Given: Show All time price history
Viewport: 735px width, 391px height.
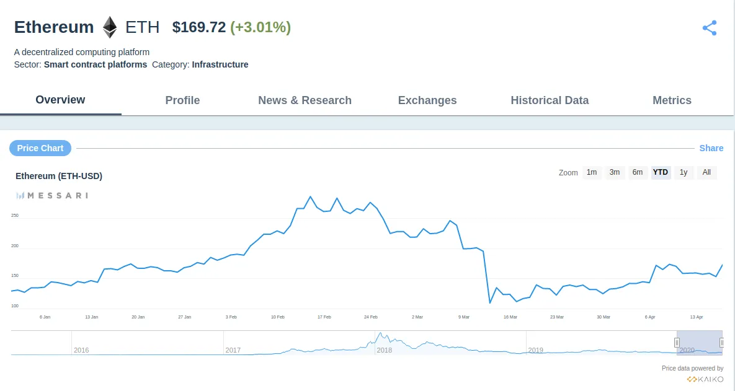Looking at the screenshot, I should [x=706, y=172].
